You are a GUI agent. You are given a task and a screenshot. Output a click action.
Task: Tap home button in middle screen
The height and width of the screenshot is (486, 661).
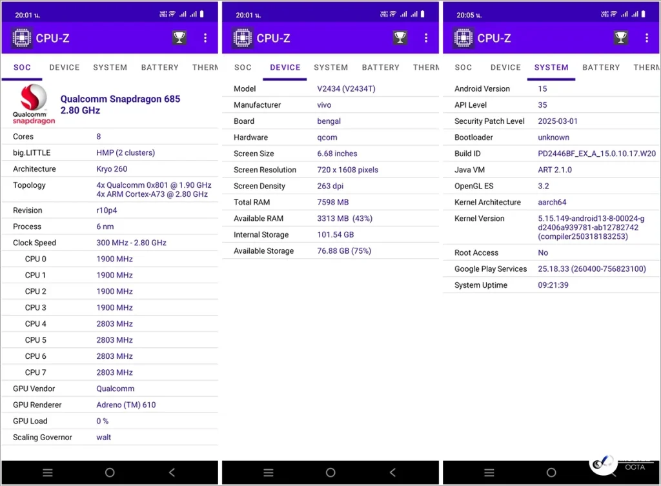(330, 472)
